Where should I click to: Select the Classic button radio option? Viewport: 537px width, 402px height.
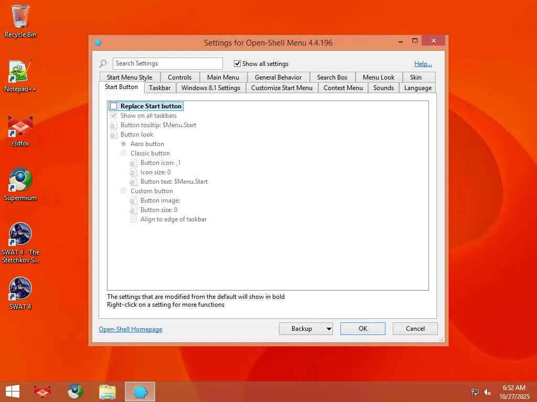pyautogui.click(x=124, y=153)
